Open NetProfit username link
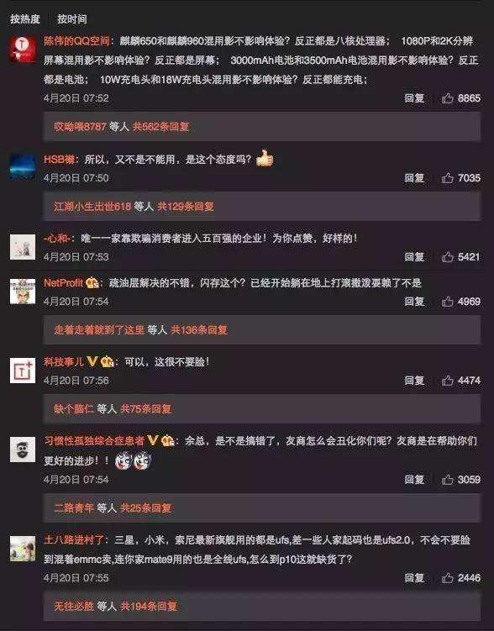This screenshot has width=494, height=631. (x=63, y=282)
